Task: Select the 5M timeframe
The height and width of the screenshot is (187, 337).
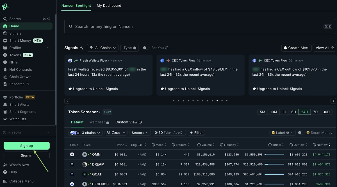Action: coord(263,112)
